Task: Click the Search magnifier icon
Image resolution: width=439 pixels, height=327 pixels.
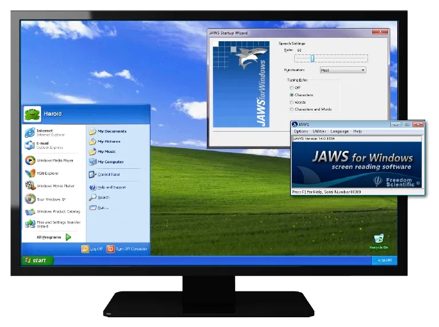Action: [x=92, y=197]
